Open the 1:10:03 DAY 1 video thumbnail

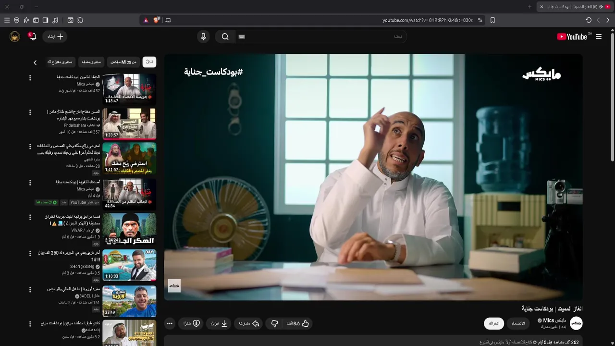(129, 265)
